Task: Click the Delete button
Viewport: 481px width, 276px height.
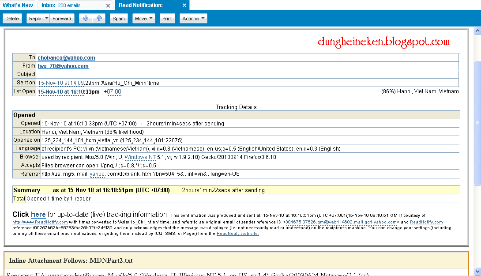Action: click(12, 19)
